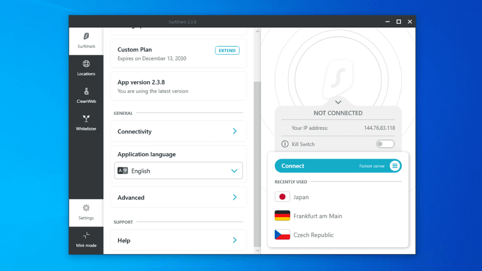Click the Kill Switch label
The width and height of the screenshot is (482, 271).
pos(303,144)
